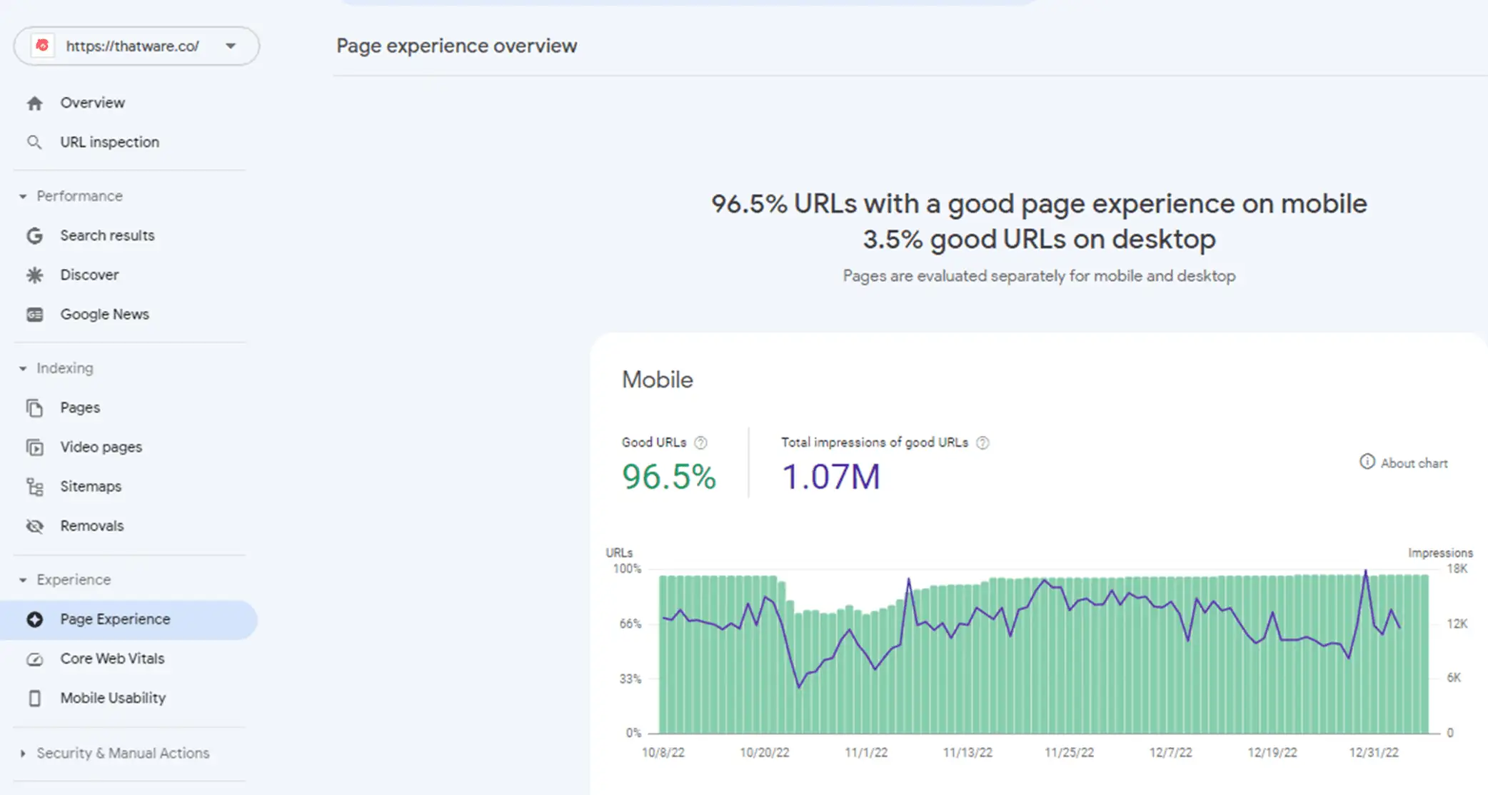Select the Page Experience menu item
The height and width of the screenshot is (795, 1488).
click(x=129, y=619)
